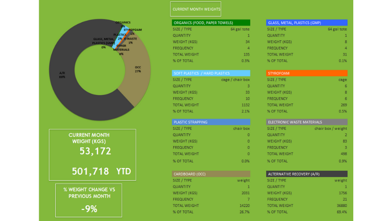Click the green Organics section header
The height and width of the screenshot is (221, 392).
pos(211,23)
